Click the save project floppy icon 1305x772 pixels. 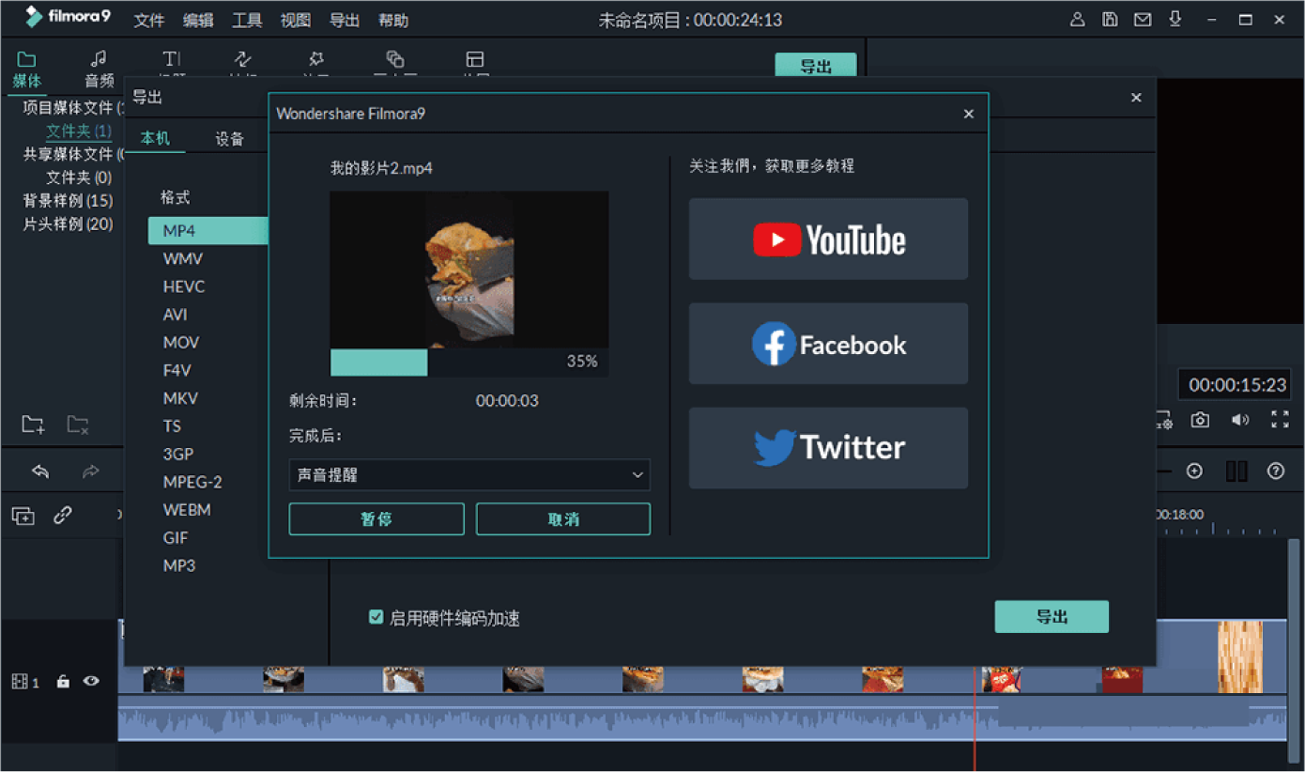(x=1110, y=20)
